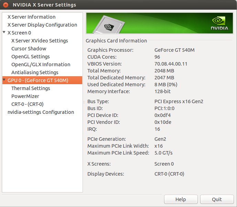Image resolution: width=237 pixels, height=207 pixels.
Task: Open CRT-0 - (CRT-0) display page
Action: pyautogui.click(x=28, y=104)
